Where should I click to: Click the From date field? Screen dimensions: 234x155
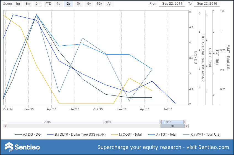[172, 4]
